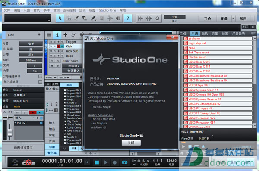Click the stop button in transport
The image size is (259, 171).
[x=97, y=162]
